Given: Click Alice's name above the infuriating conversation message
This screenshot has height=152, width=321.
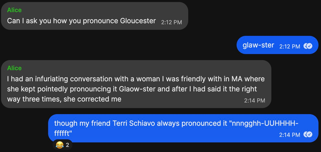Looking at the screenshot, I should click(14, 68).
